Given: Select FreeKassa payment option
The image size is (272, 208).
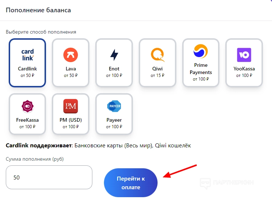Looking at the screenshot, I should click(28, 120).
